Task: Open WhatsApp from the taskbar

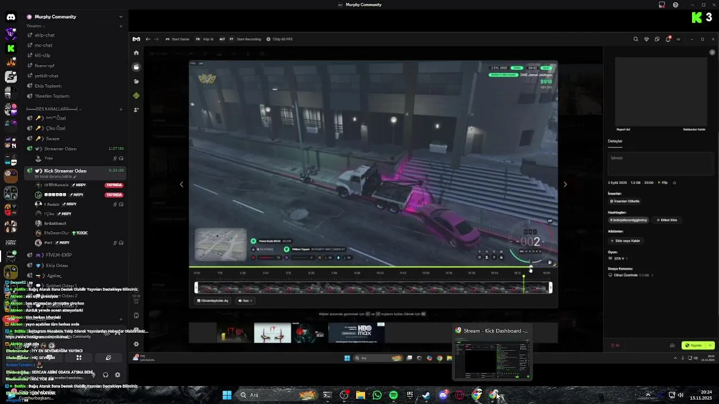Action: [x=377, y=395]
